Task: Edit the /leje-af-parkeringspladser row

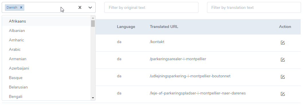Action: pos(283,94)
